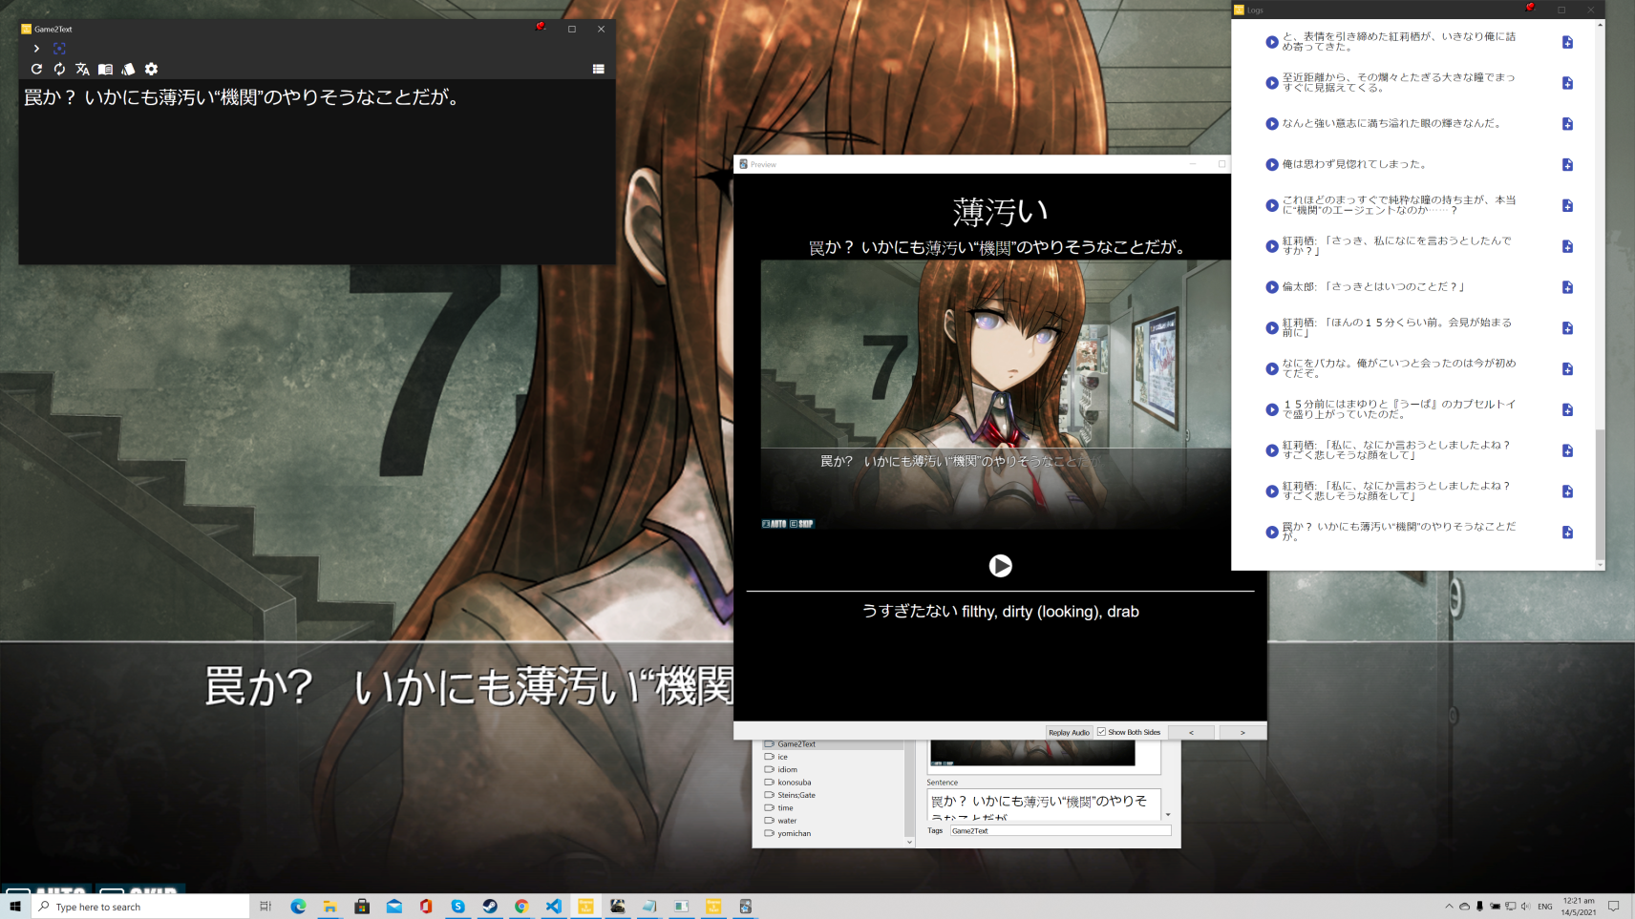1635x919 pixels.
Task: Select the 'ice' tag in sidebar
Action: [782, 757]
